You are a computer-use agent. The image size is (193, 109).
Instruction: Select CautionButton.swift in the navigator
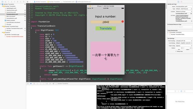tap(12, 18)
